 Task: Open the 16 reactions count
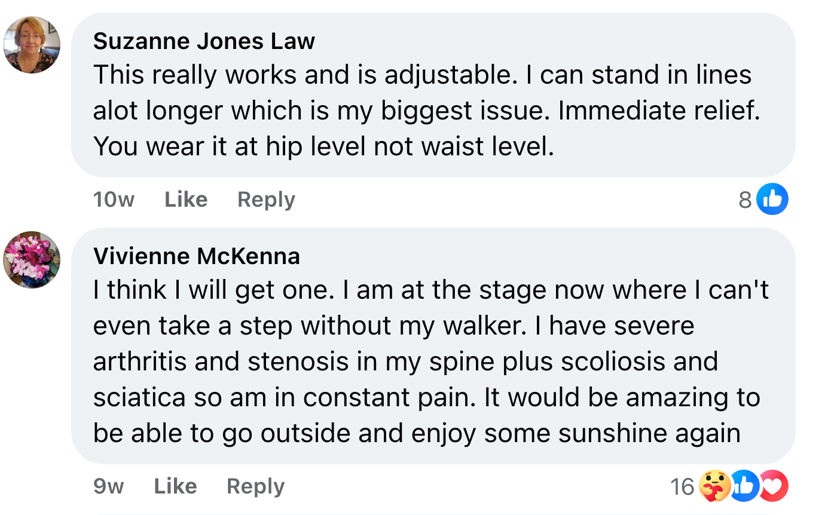pos(682,486)
